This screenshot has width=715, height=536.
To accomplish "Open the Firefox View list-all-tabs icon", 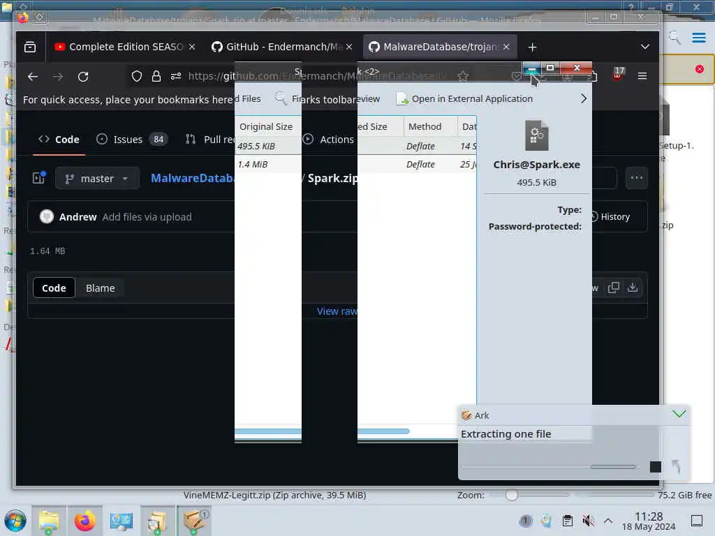I will click(30, 47).
